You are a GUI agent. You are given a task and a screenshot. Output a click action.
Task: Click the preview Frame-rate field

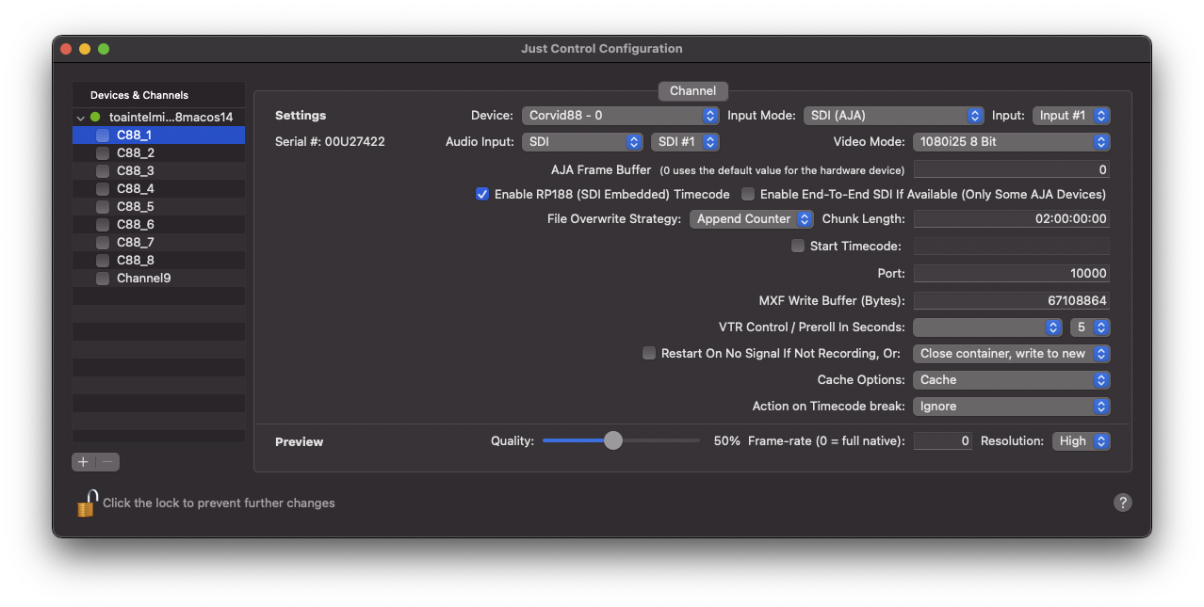tap(942, 441)
